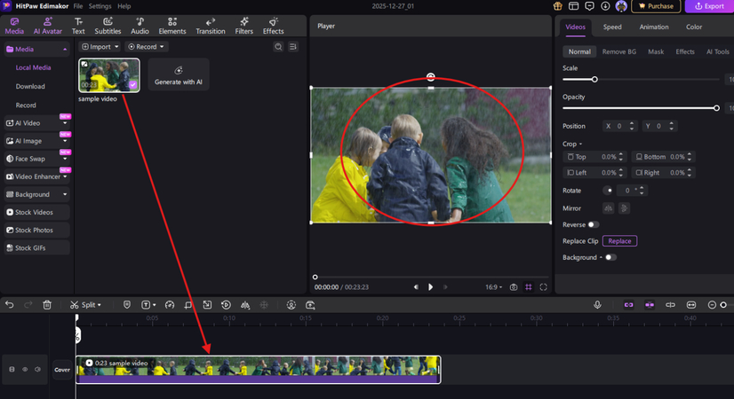
Task: Select the crop tool in timeline toolbar
Action: pyautogui.click(x=188, y=305)
